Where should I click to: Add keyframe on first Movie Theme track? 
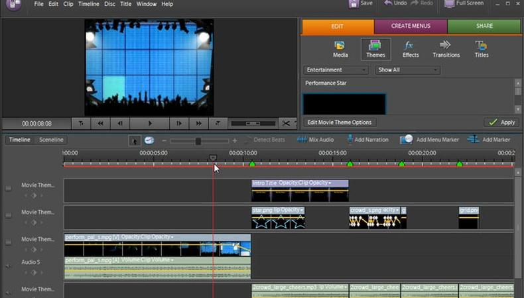[x=33, y=196]
